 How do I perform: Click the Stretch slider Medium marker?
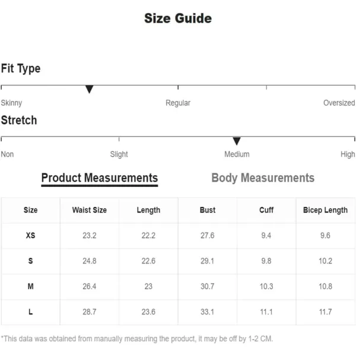click(x=237, y=141)
